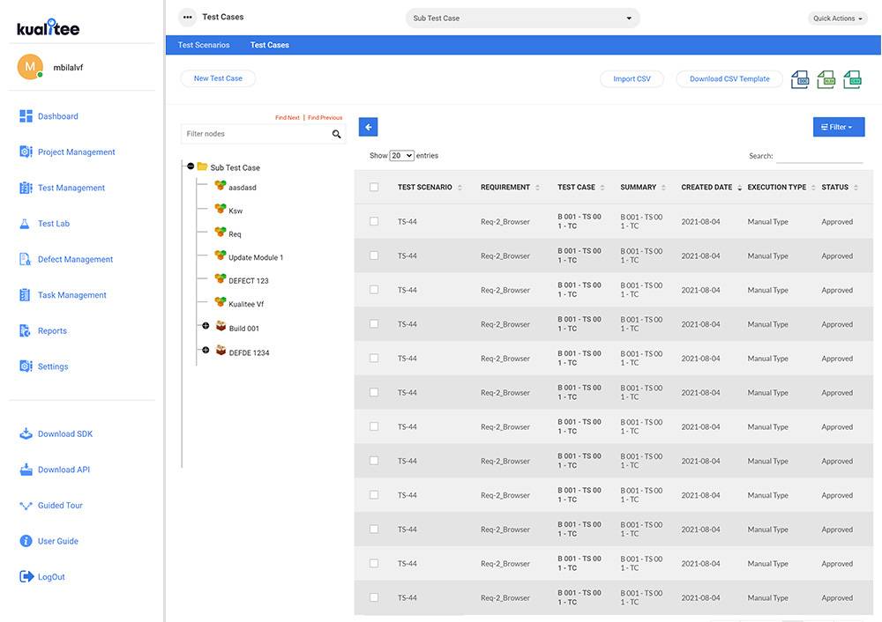
Task: Click the mbilalvf user avatar
Action: 30,67
